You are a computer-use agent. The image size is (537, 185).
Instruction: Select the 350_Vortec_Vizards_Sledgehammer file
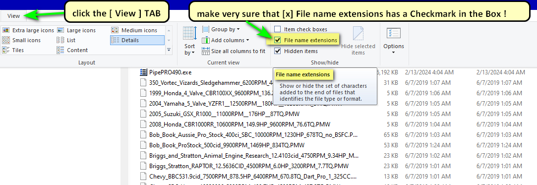(211, 82)
